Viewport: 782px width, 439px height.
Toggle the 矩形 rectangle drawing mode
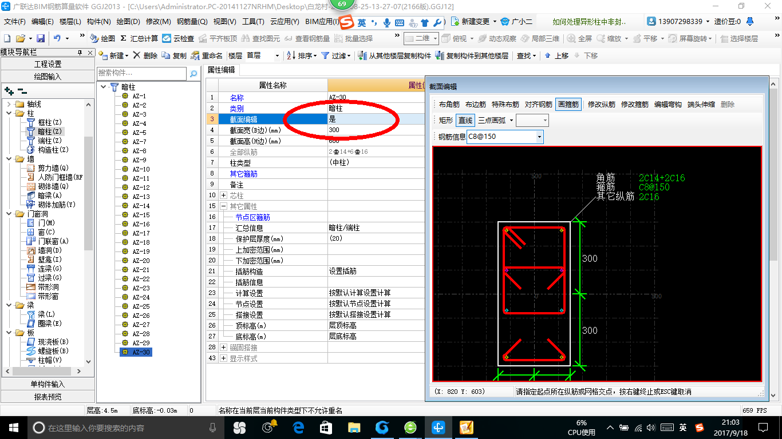(x=446, y=120)
